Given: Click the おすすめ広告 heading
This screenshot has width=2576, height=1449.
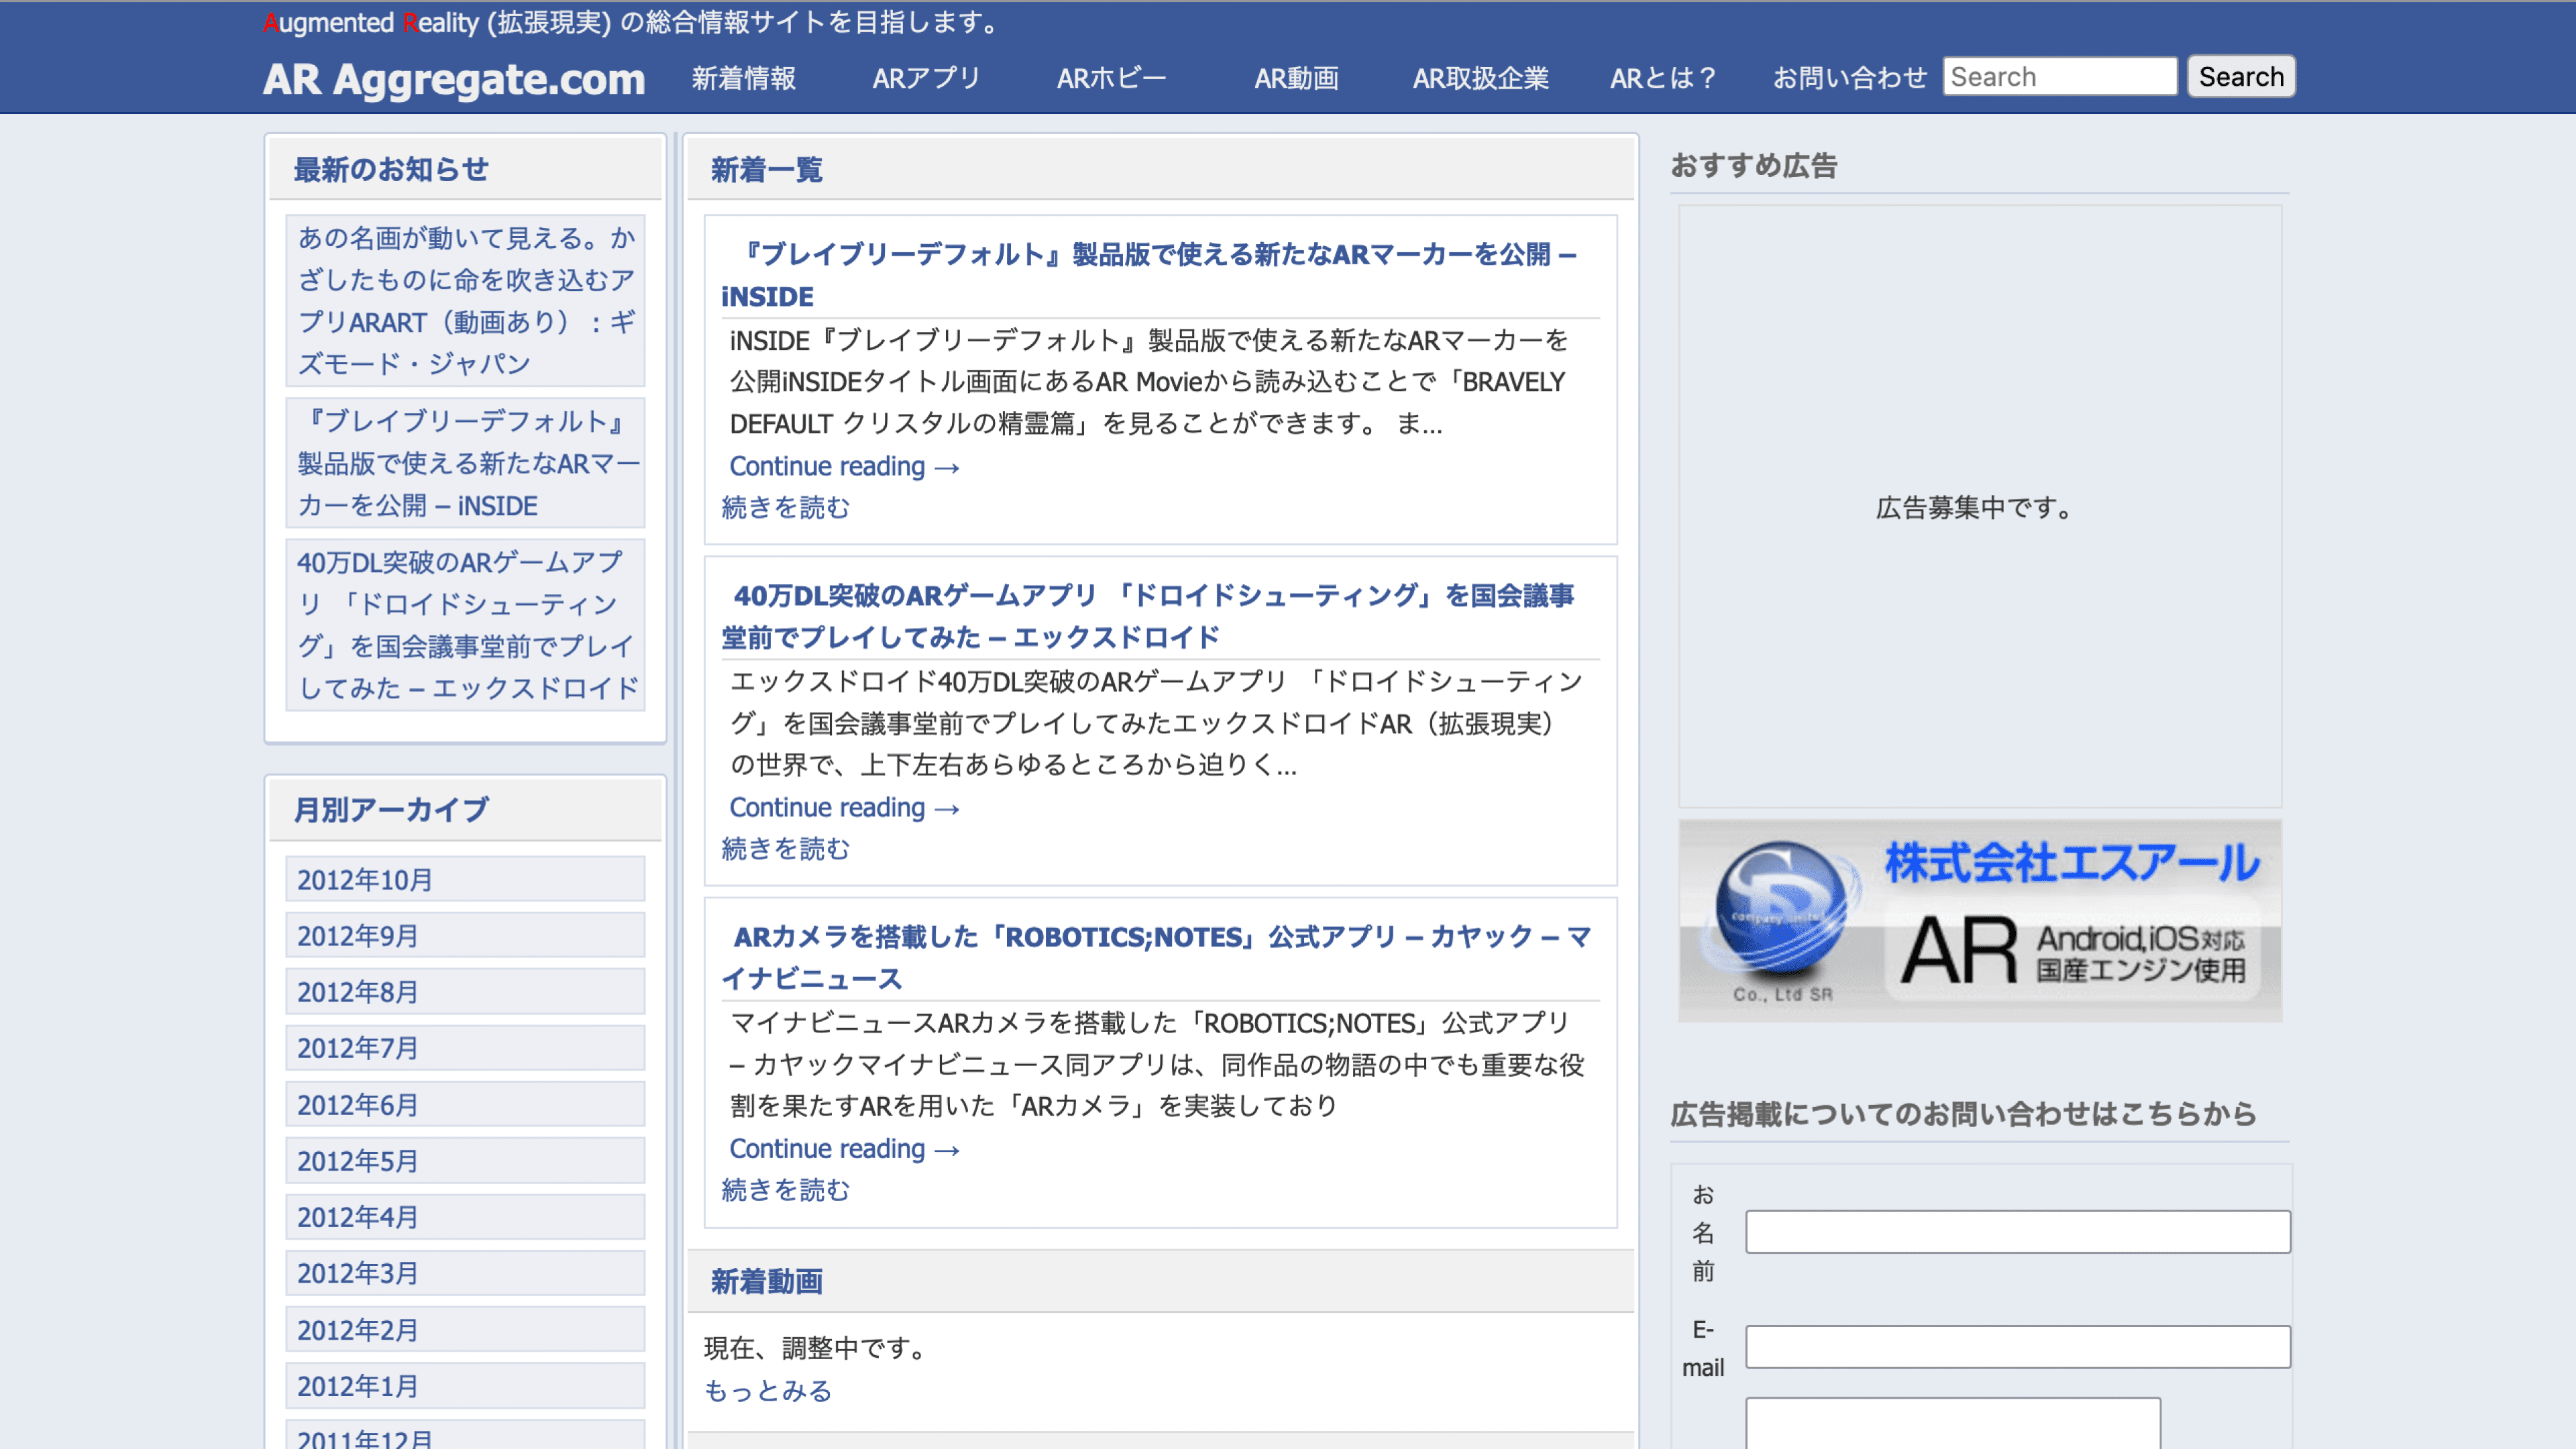Looking at the screenshot, I should (1754, 166).
